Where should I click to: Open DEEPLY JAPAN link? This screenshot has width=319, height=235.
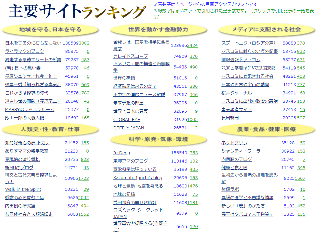pos(129,128)
